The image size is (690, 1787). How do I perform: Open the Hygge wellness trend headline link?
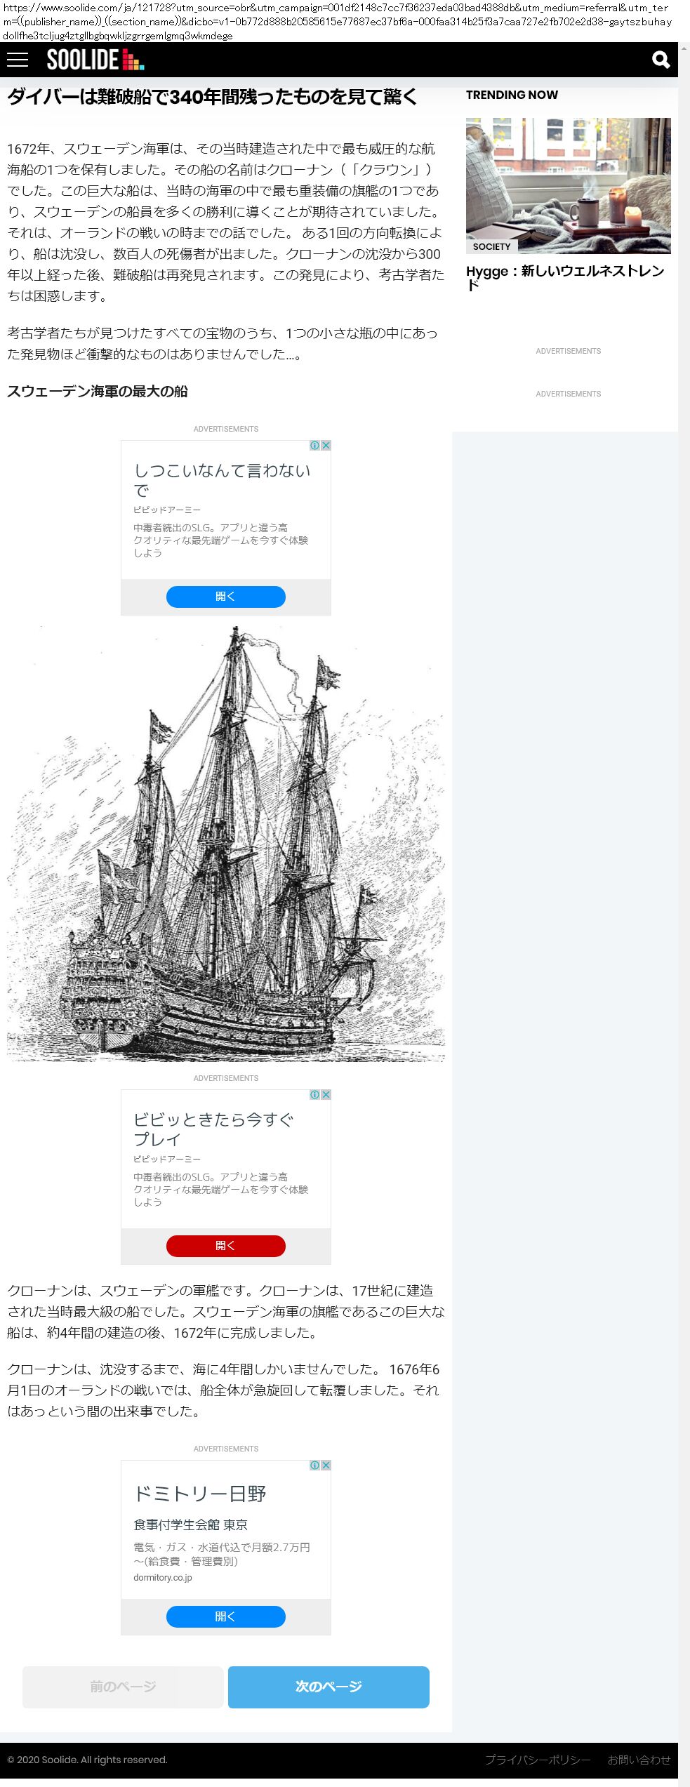pos(565,277)
